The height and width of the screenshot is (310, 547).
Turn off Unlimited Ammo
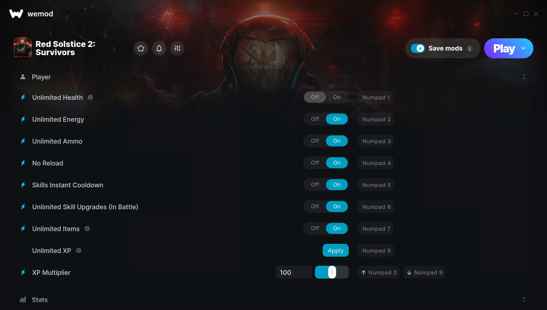pyautogui.click(x=315, y=141)
